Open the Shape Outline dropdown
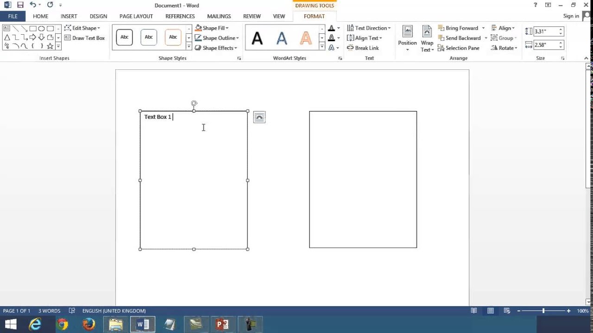Viewport: 593px width, 333px height. point(217,38)
